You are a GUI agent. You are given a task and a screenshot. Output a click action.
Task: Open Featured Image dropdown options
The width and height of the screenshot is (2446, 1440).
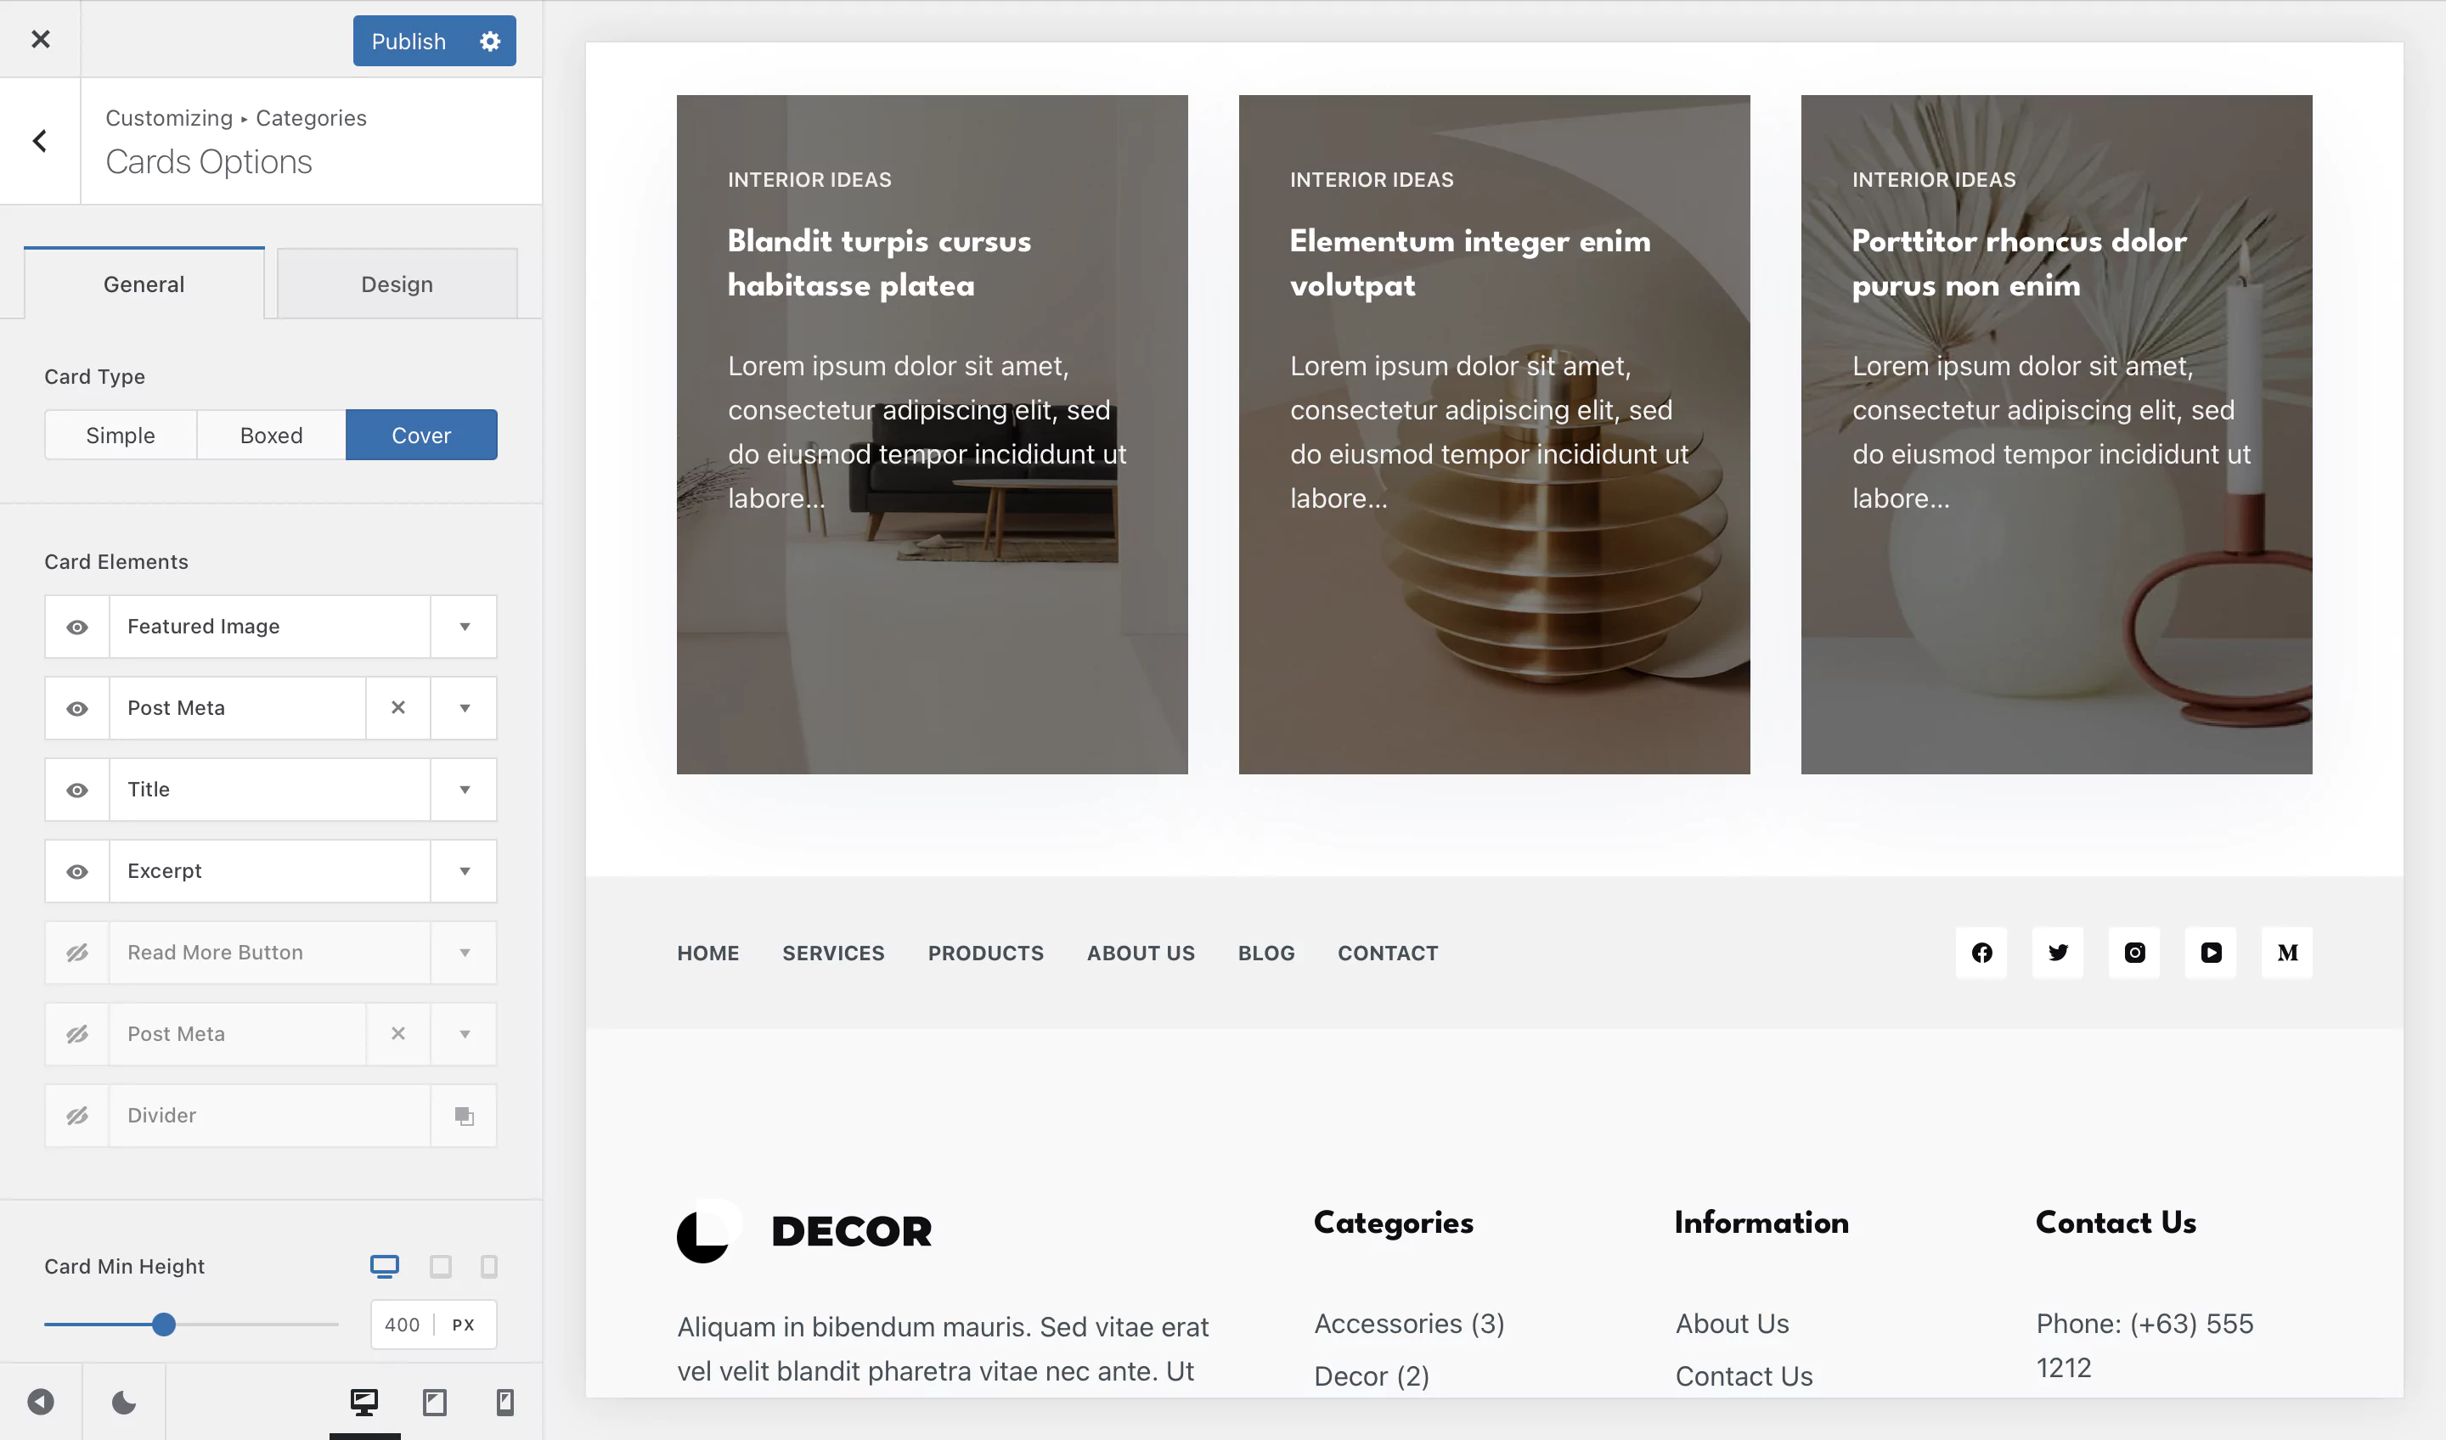pos(463,626)
